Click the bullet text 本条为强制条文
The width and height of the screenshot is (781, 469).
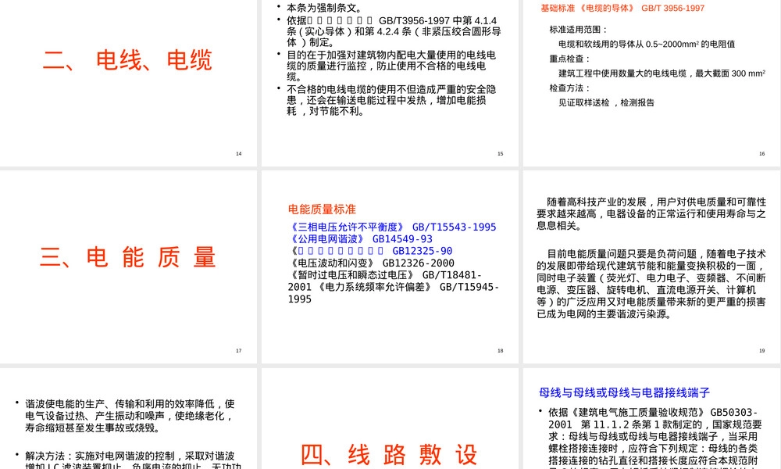tap(324, 8)
